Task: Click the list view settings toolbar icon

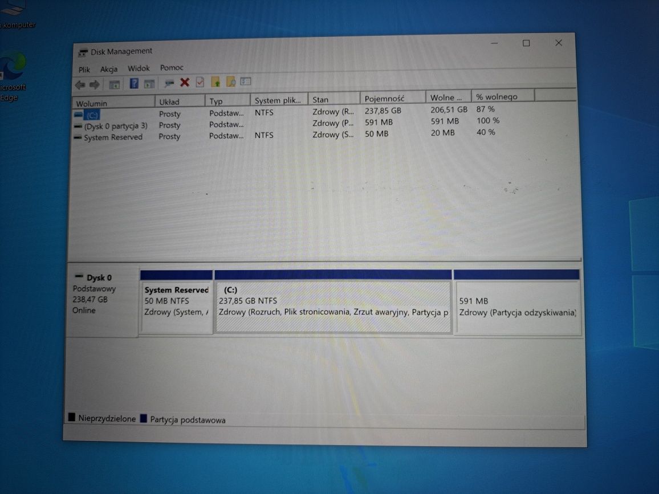Action: (x=246, y=81)
